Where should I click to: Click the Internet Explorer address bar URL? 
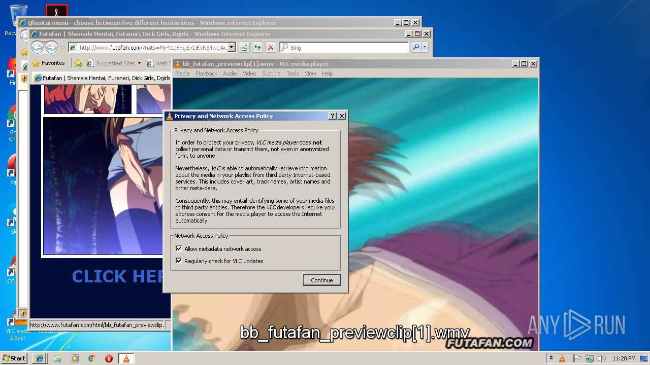click(152, 48)
